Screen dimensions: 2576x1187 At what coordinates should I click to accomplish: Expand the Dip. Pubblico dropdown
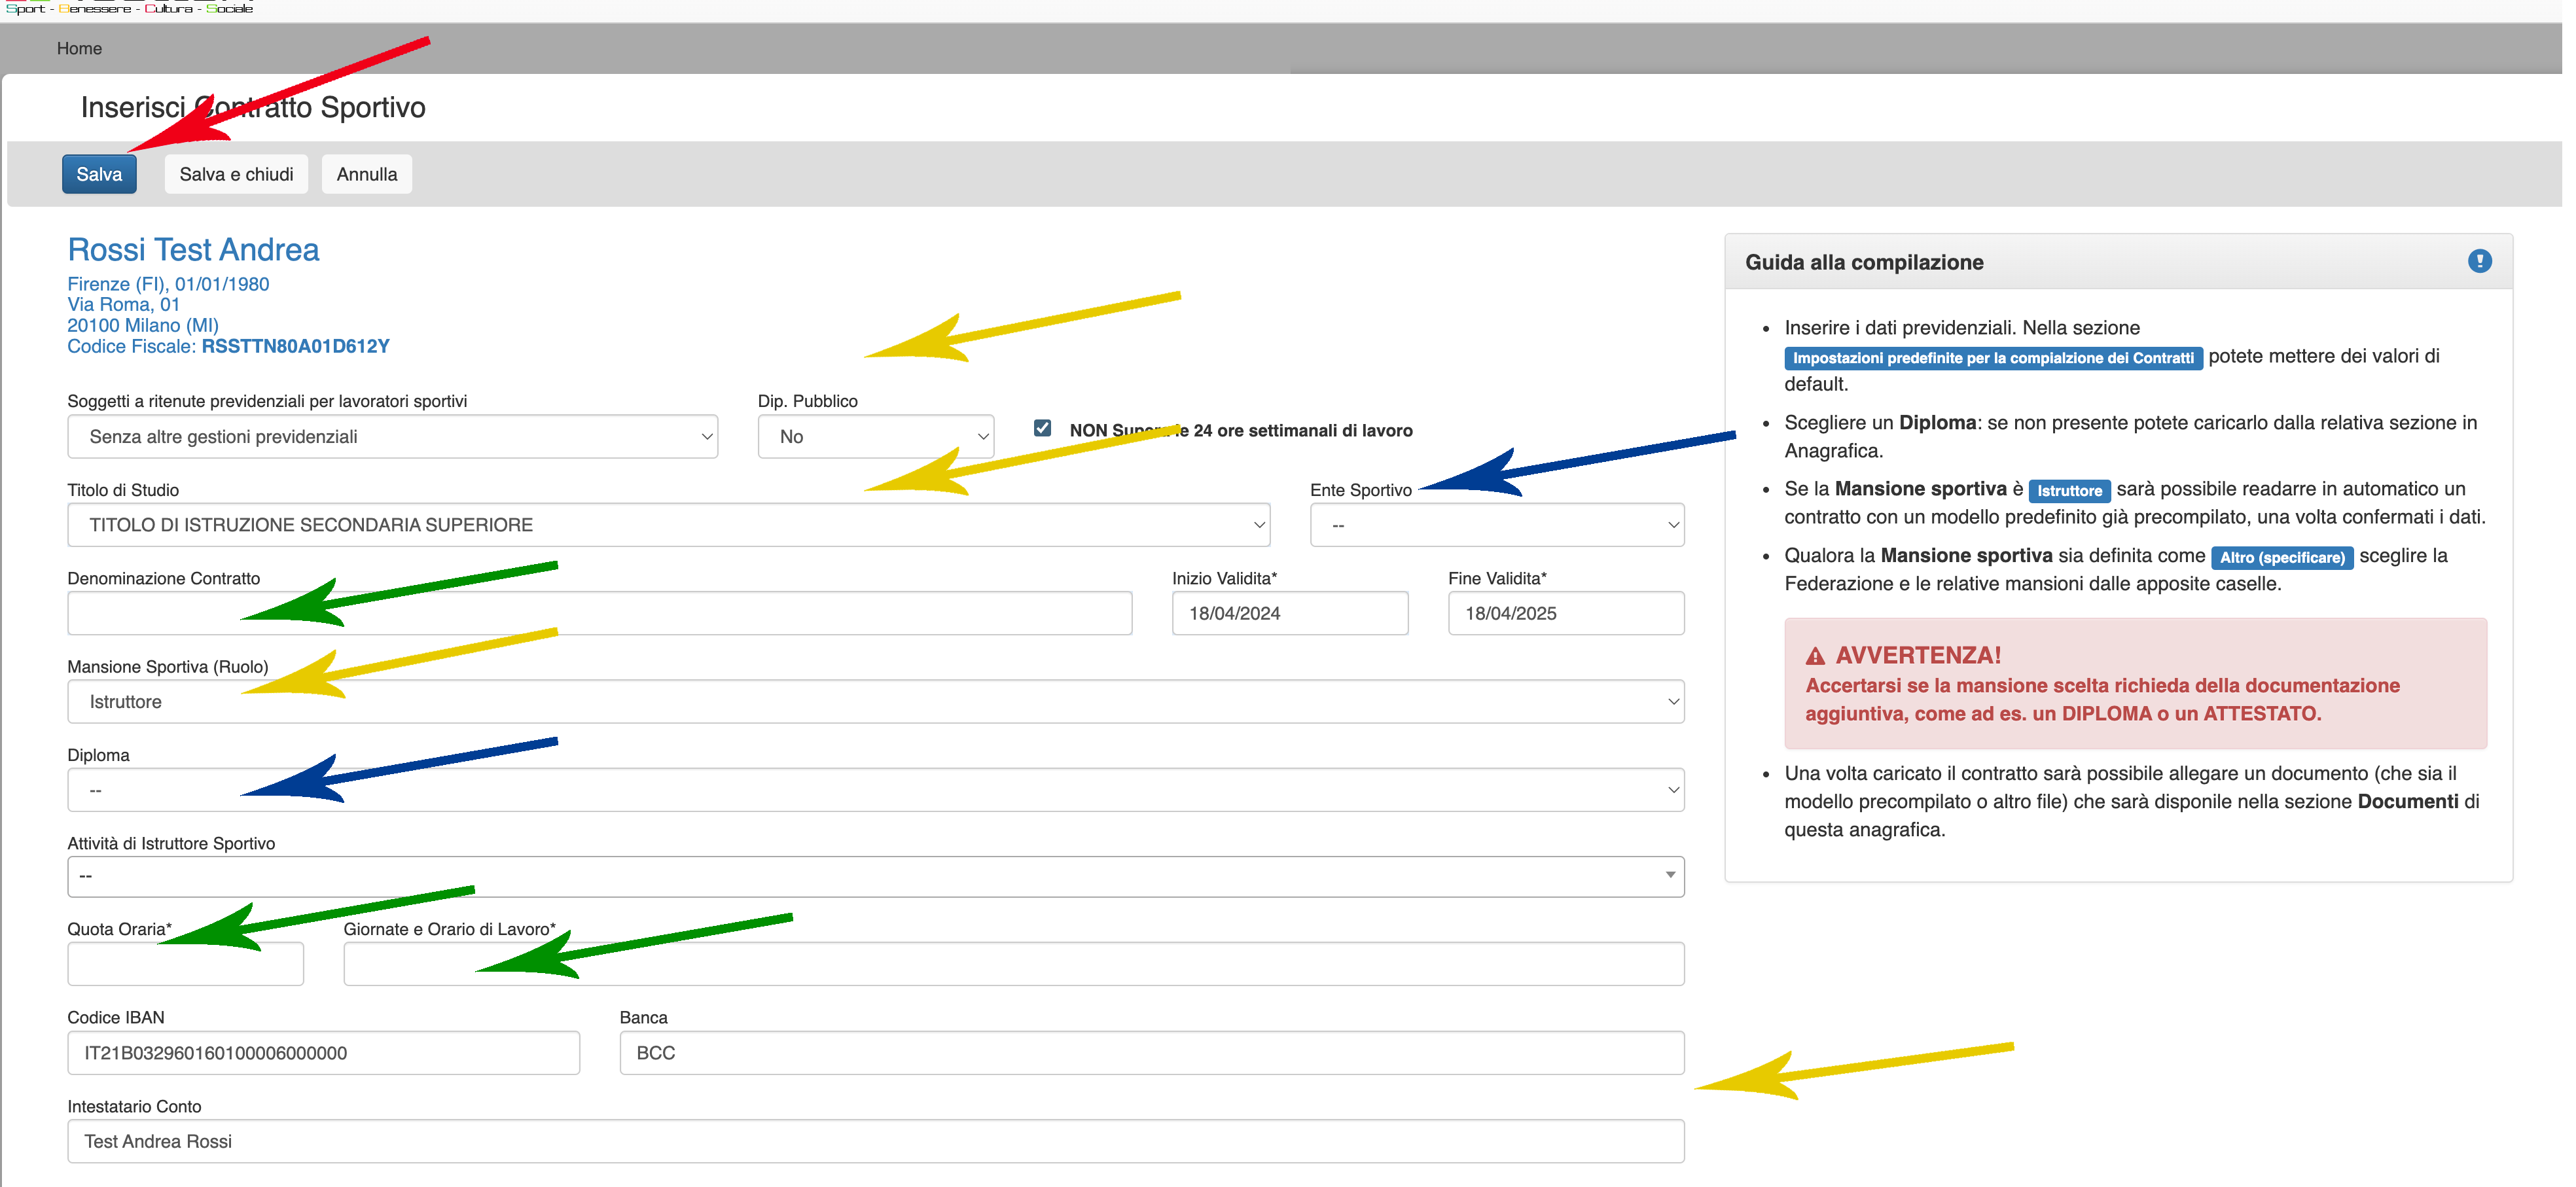pyautogui.click(x=875, y=437)
